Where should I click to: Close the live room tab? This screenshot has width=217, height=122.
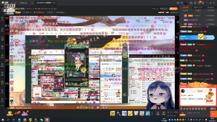pyautogui.click(x=55, y=3)
